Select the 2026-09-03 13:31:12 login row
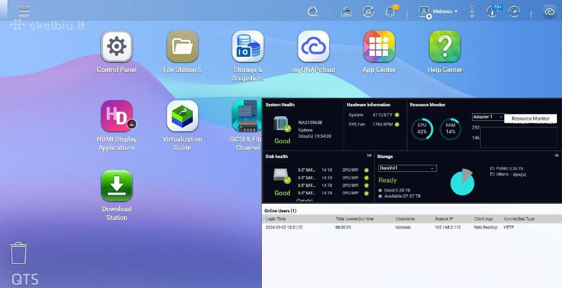Screen dimensions: 562x288 tap(412, 227)
